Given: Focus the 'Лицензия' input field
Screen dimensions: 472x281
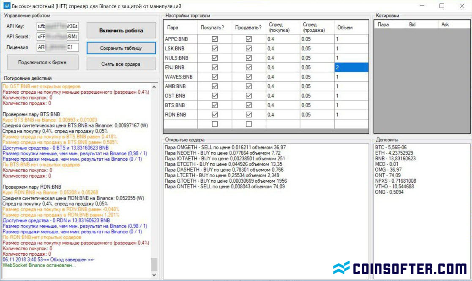Looking at the screenshot, I should [x=58, y=47].
